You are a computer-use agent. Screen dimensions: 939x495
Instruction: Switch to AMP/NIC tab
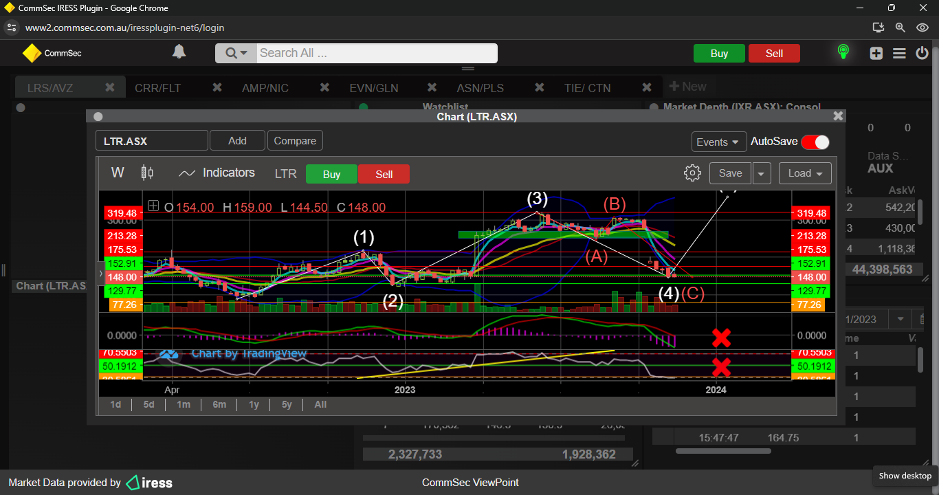coord(265,88)
